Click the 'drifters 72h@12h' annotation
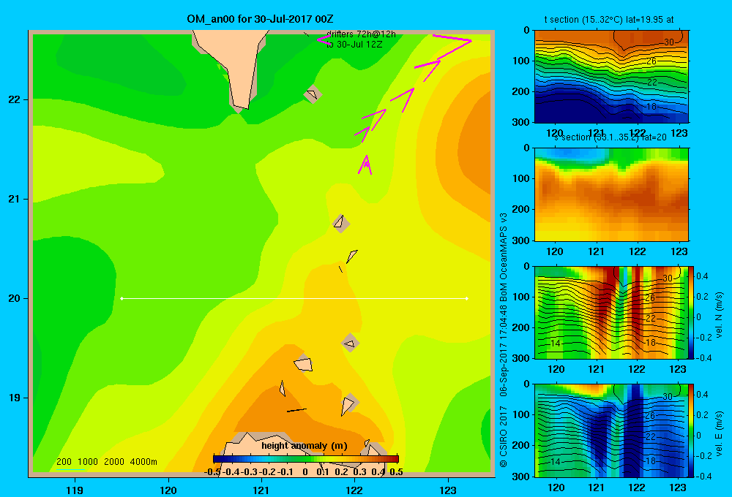The image size is (732, 497). tap(361, 34)
